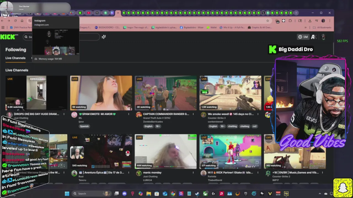
Task: Open options menu for SPAM EMOTE stream
Action: [x=129, y=114]
